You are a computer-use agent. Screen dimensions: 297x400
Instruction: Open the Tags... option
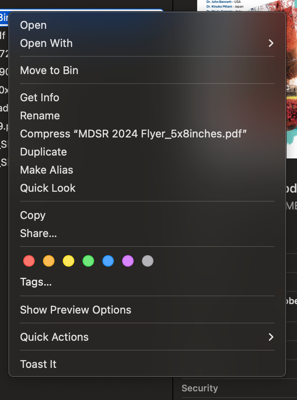pos(36,281)
